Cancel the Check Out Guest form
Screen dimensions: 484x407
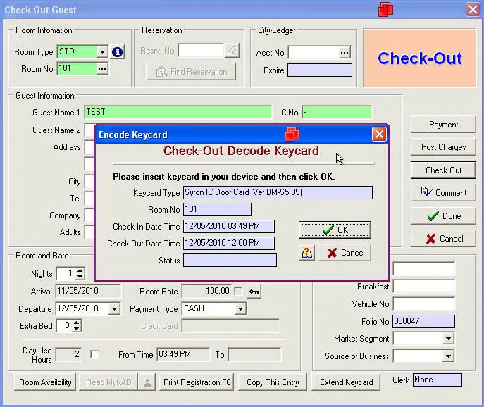point(443,239)
